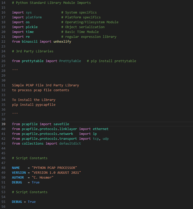The height and width of the screenshot is (209, 193).
Task: Click 'platform' module name on line 17
Action: pos(34,17)
